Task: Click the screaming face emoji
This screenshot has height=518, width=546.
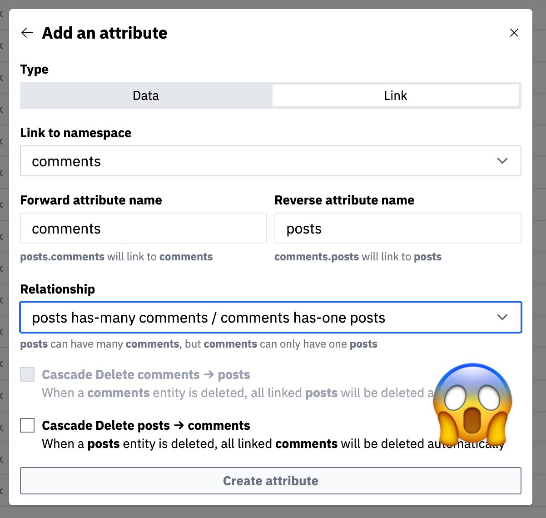Action: click(x=472, y=403)
